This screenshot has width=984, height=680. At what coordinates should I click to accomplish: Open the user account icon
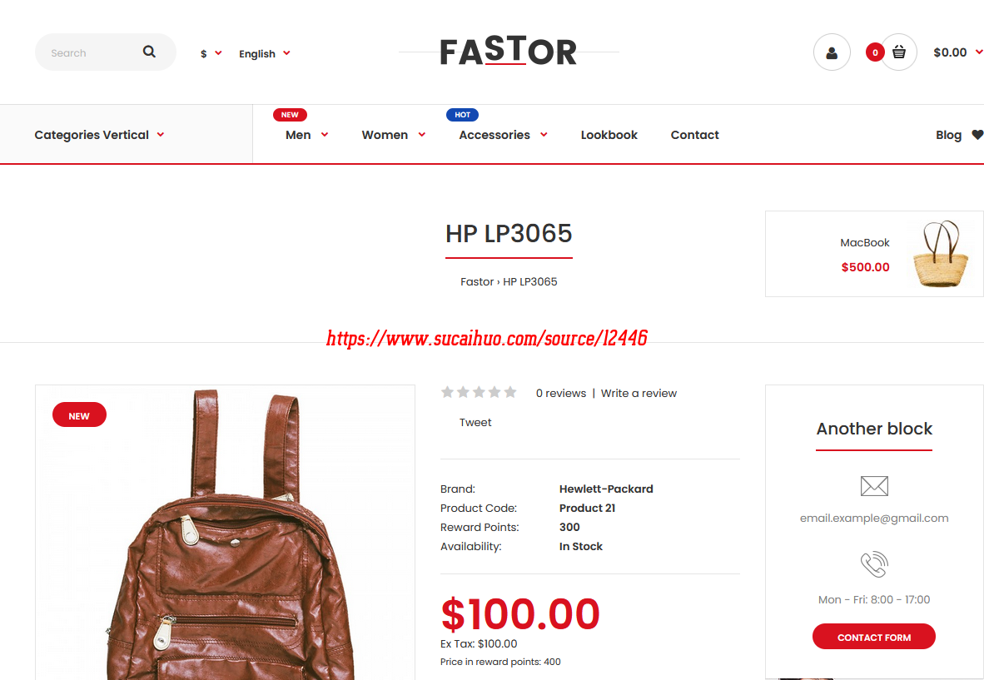point(832,52)
